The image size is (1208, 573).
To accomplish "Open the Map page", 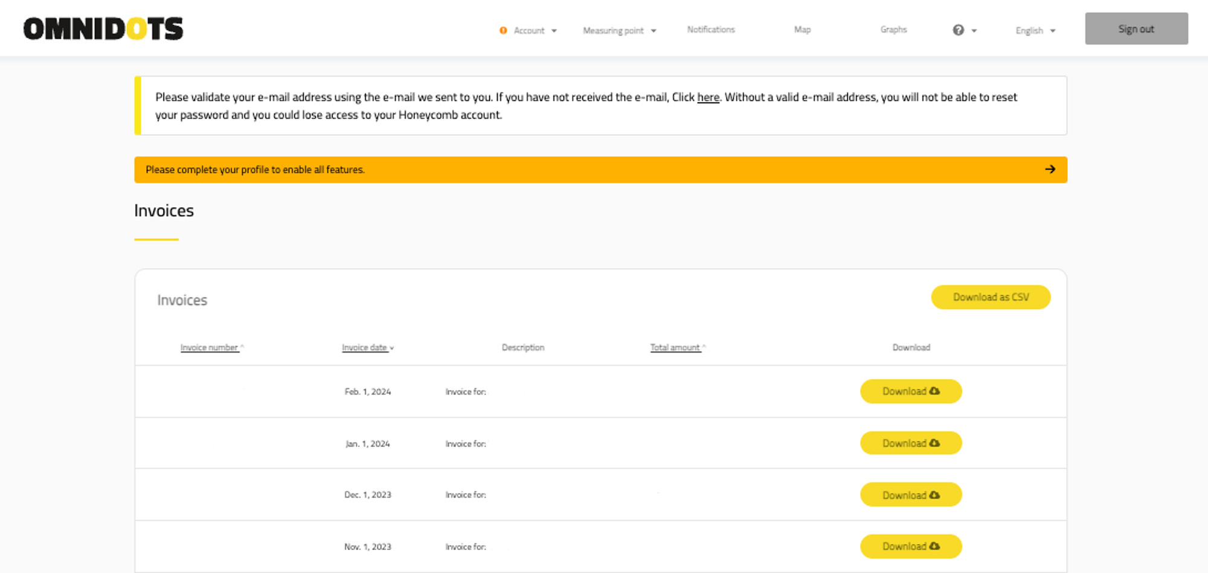I will pyautogui.click(x=802, y=30).
